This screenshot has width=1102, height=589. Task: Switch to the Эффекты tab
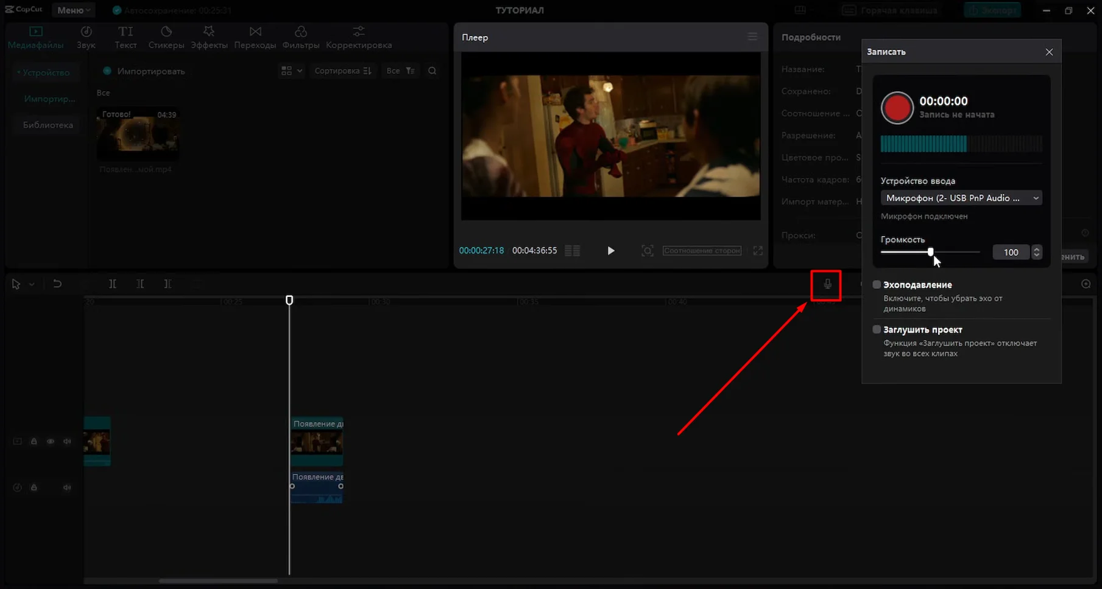tap(209, 38)
